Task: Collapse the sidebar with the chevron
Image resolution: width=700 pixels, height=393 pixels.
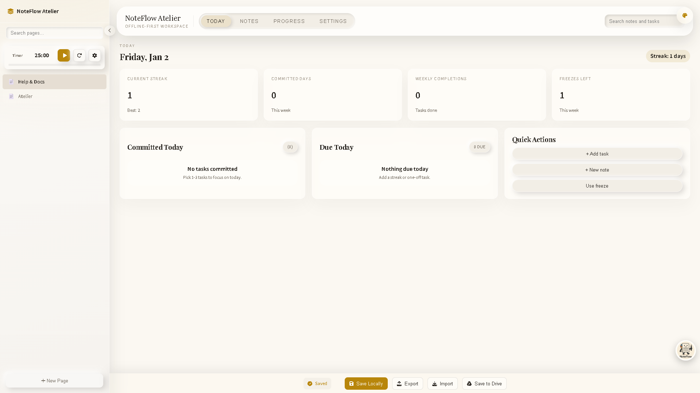Action: point(109,31)
